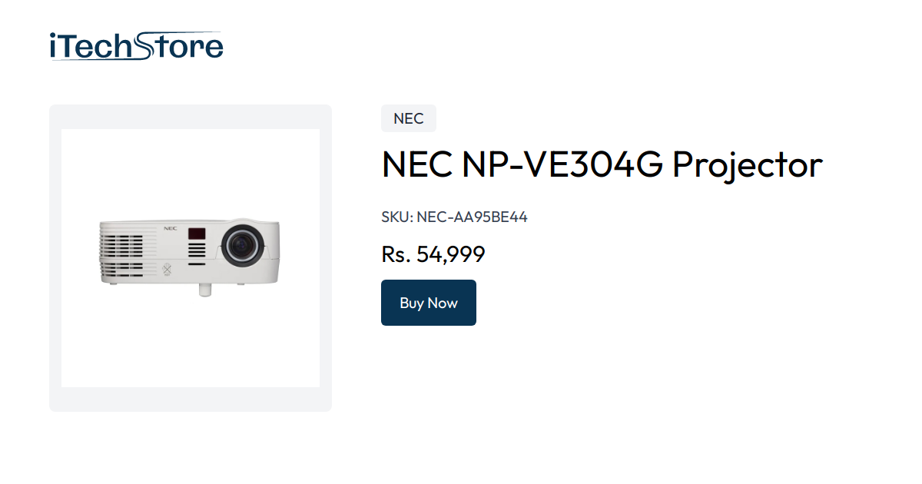The width and height of the screenshot is (922, 484).
Task: Click the projector's front foot in the image
Action: (204, 290)
